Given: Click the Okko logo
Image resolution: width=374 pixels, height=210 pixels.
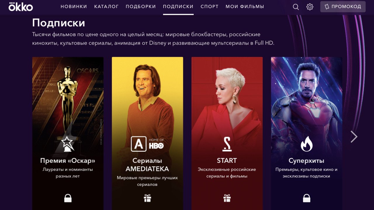Looking at the screenshot, I should pos(20,6).
